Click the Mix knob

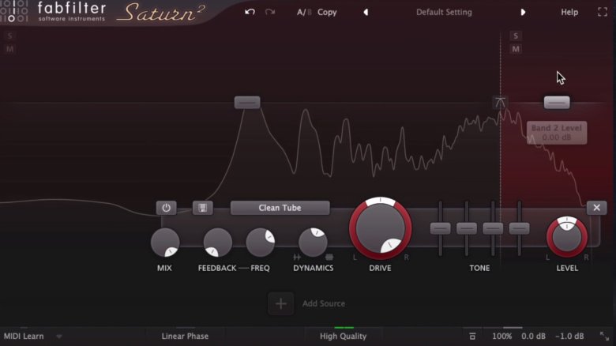[165, 243]
